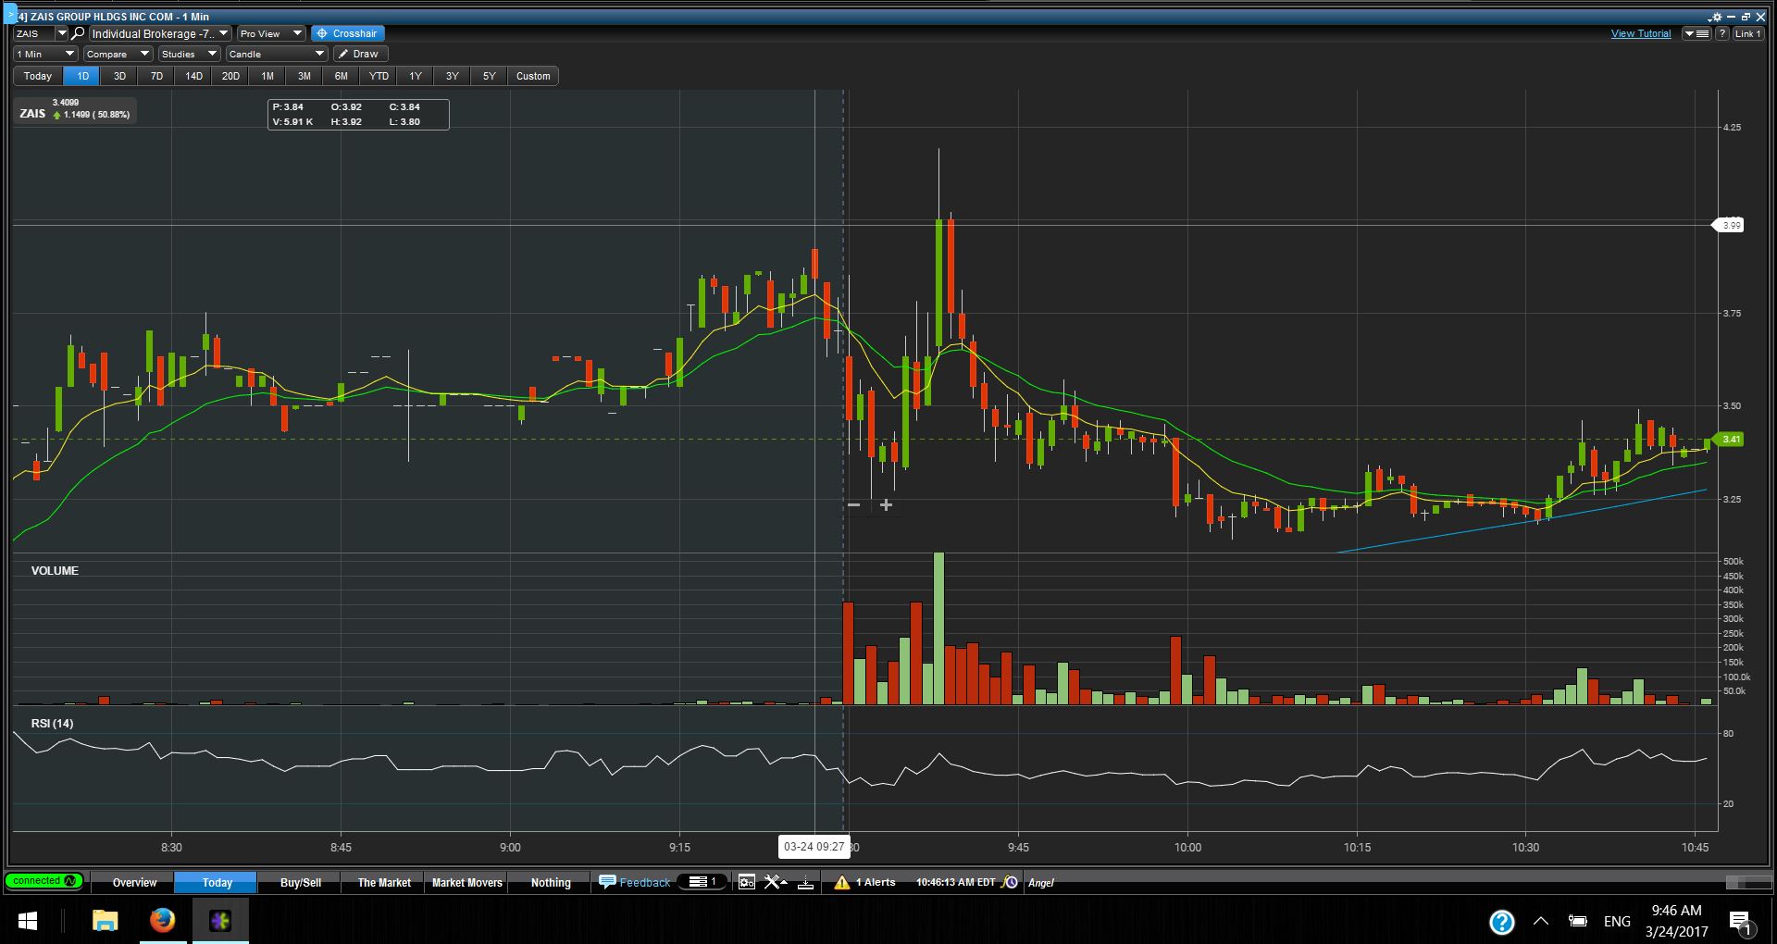Click the clock icon beside EDT time
The height and width of the screenshot is (944, 1777).
[x=1011, y=882]
